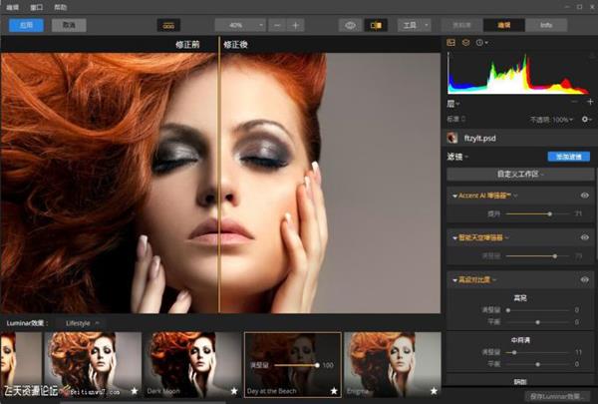Open the 40% zoom level dropdown
The image size is (598, 404).
[240, 24]
